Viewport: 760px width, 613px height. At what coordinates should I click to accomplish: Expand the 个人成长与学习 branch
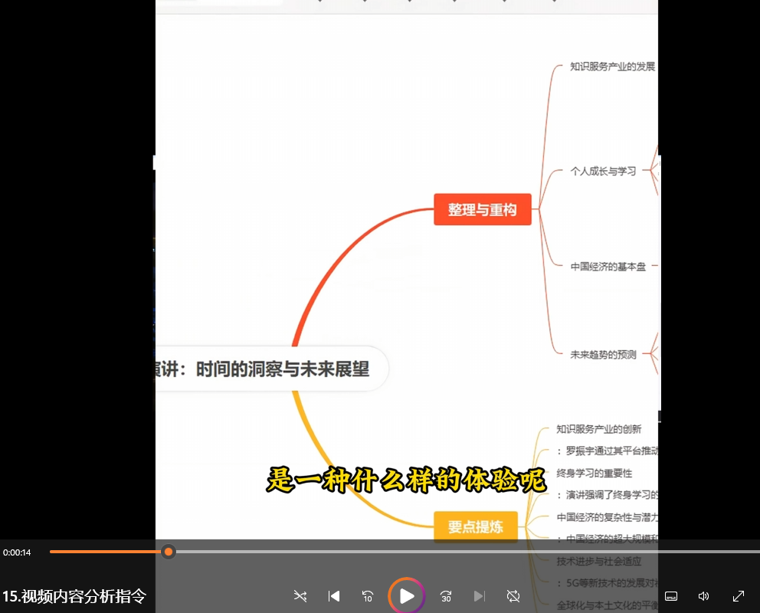point(603,171)
